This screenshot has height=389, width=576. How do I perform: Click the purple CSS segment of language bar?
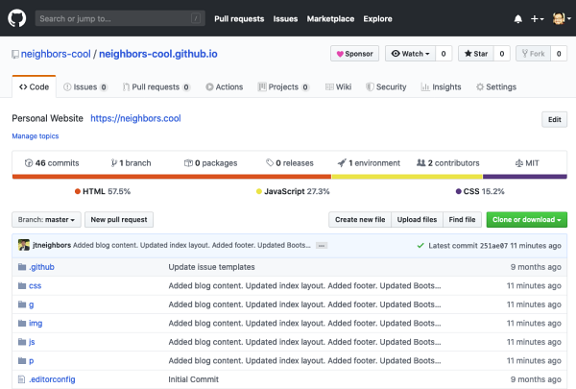click(524, 177)
